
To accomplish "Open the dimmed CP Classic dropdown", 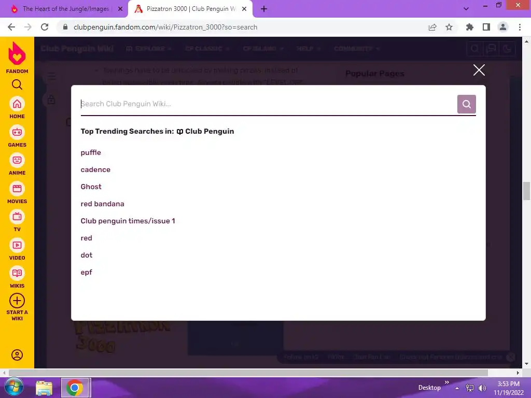I will [x=207, y=49].
